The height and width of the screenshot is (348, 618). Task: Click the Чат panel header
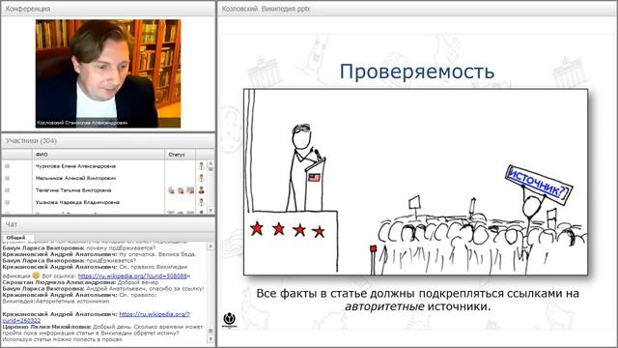pyautogui.click(x=108, y=224)
